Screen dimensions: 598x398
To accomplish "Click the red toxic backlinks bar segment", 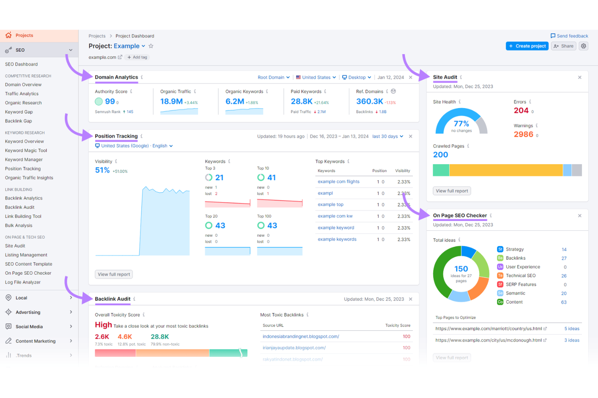I will coord(115,353).
